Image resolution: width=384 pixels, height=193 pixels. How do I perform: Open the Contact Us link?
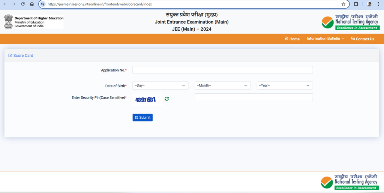coord(362,39)
